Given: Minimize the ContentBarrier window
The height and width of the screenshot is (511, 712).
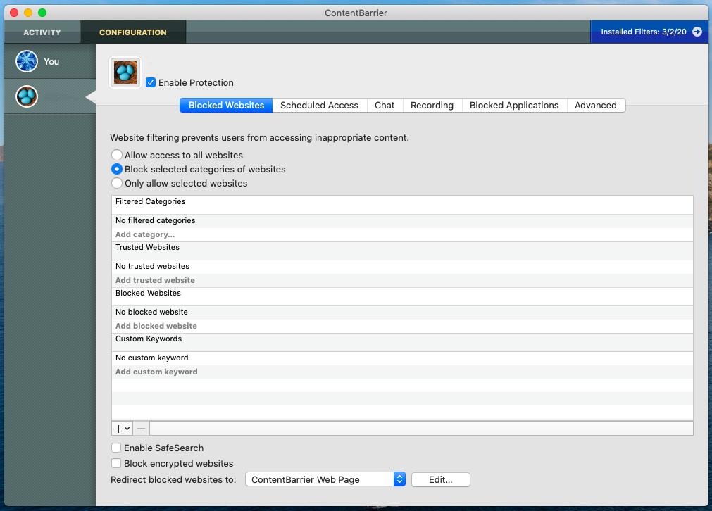Looking at the screenshot, I should click(28, 13).
